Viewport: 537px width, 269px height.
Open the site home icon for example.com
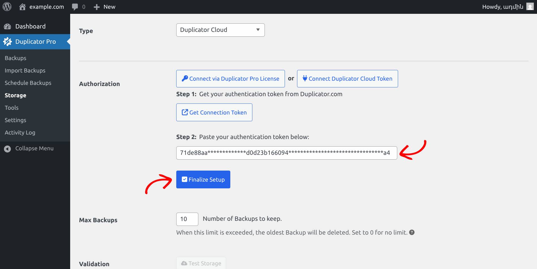[x=22, y=7]
